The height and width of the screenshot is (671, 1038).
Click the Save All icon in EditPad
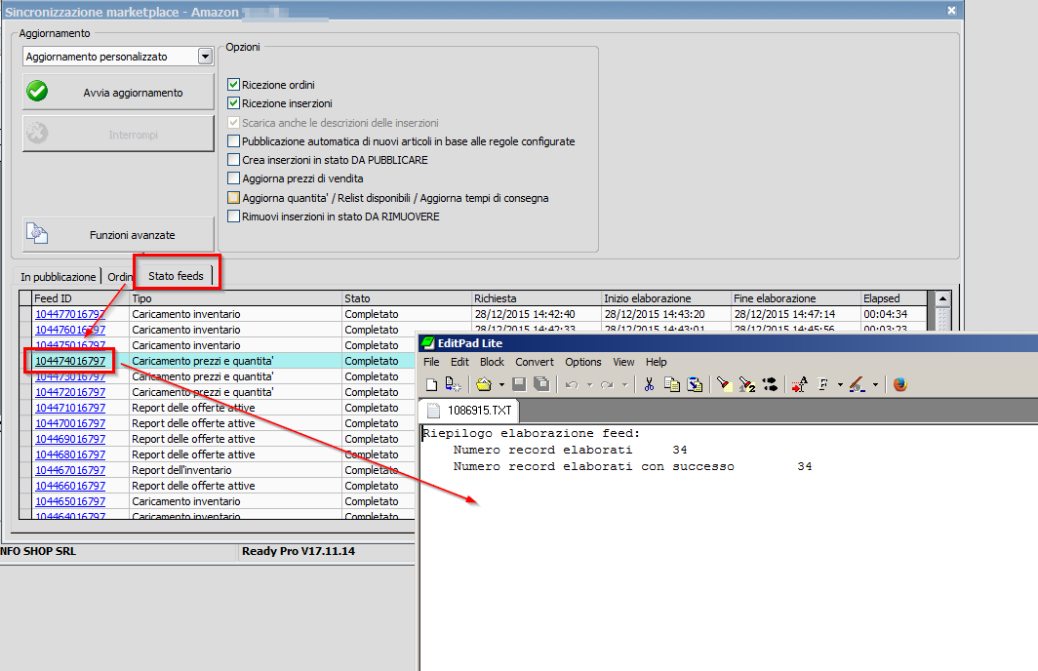click(541, 384)
